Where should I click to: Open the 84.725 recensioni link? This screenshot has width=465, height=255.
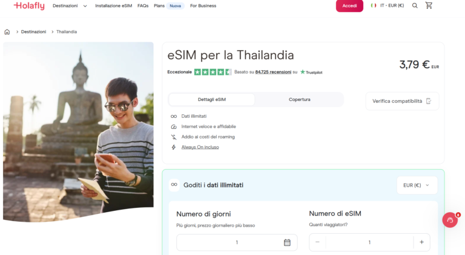click(x=273, y=72)
